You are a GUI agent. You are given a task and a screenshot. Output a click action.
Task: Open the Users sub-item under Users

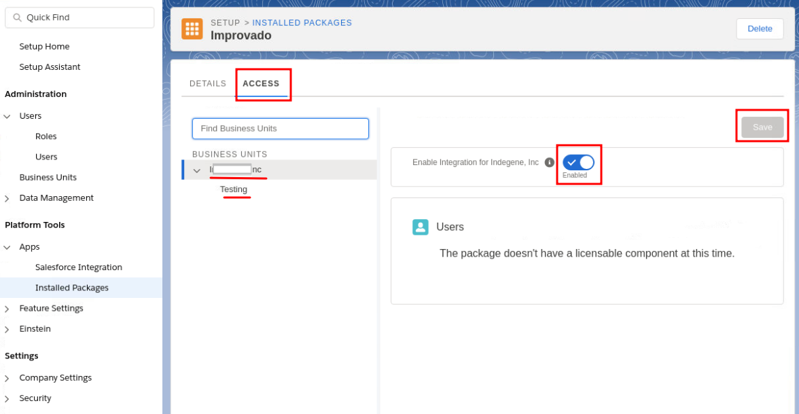coord(46,157)
